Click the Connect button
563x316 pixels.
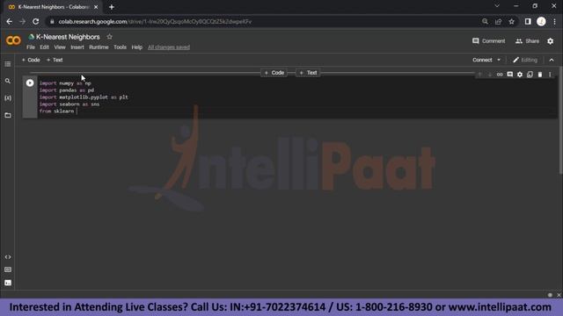click(x=482, y=60)
